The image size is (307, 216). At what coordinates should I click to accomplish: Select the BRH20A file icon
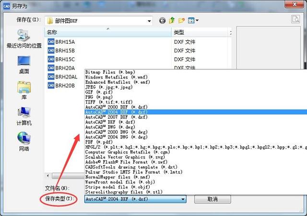(51, 68)
